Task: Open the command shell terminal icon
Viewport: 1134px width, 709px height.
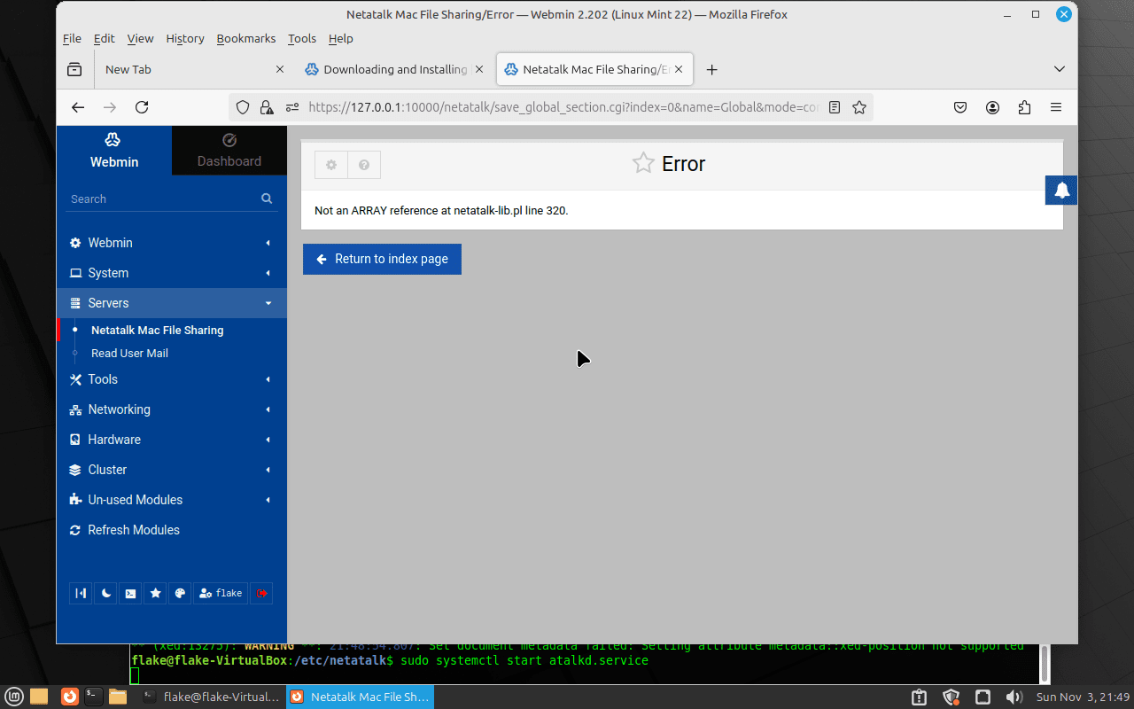Action: (130, 594)
